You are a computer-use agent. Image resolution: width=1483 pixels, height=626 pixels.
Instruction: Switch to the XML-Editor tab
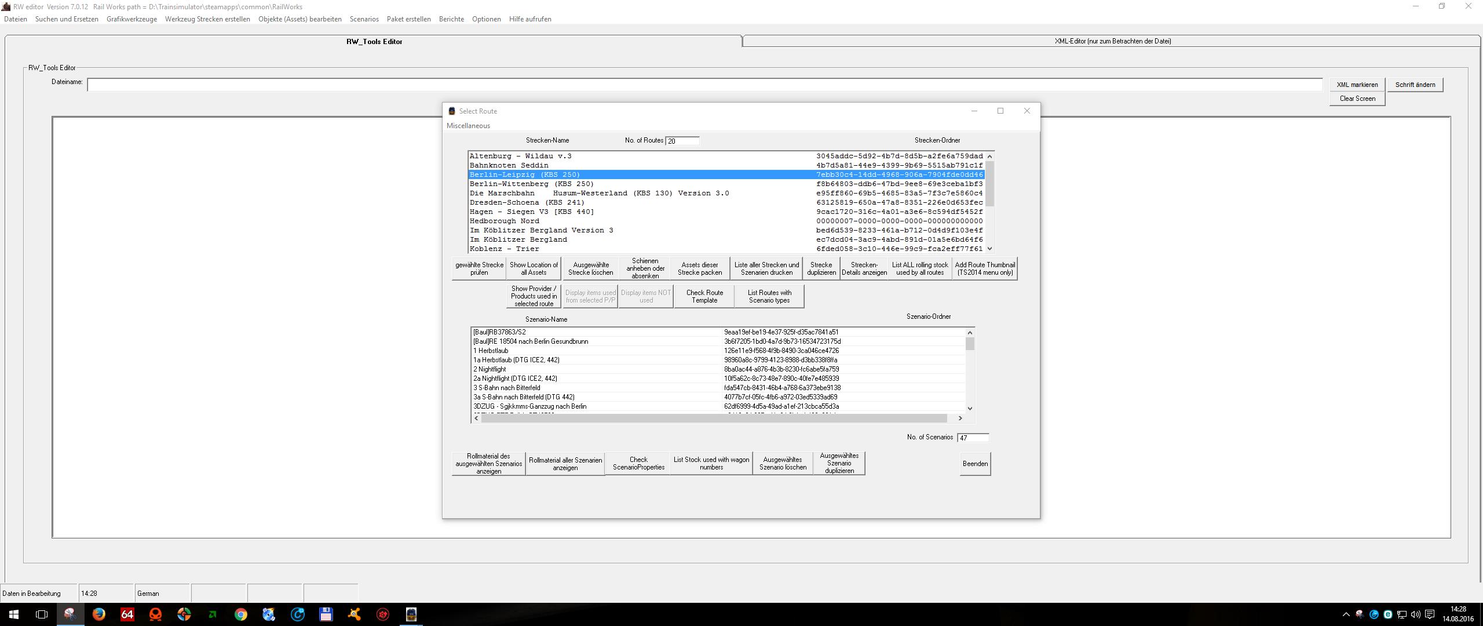click(x=1112, y=41)
